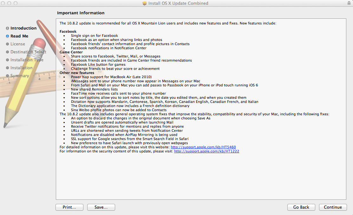Click the Game Center section heading
The image size is (353, 215).
(71, 52)
